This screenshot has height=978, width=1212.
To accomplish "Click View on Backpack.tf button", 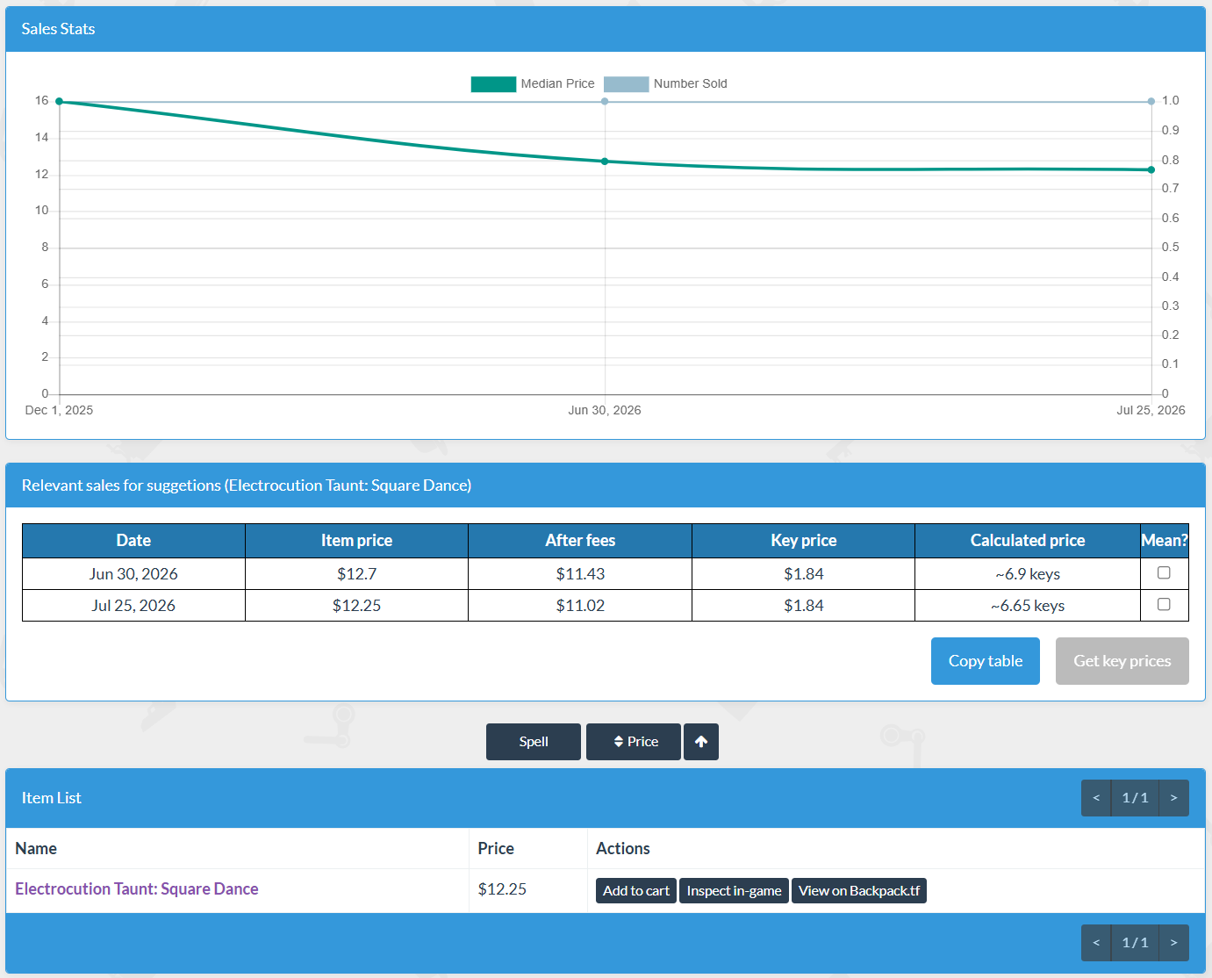I will 859,891.
